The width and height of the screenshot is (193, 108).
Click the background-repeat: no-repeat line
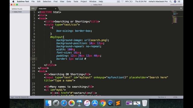click(79, 46)
